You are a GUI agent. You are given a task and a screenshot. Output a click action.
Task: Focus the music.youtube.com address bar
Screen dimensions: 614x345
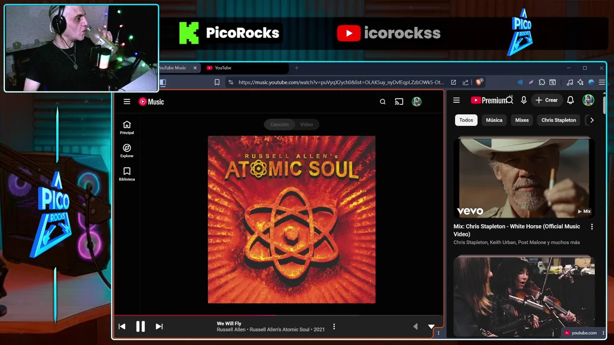341,82
